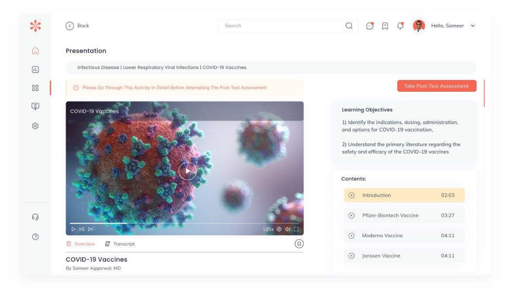Open saved bookmarks in top header
The height and width of the screenshot is (301, 511).
point(385,26)
